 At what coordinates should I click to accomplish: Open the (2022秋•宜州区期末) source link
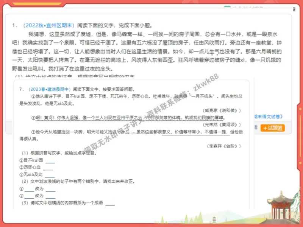pos(49,25)
